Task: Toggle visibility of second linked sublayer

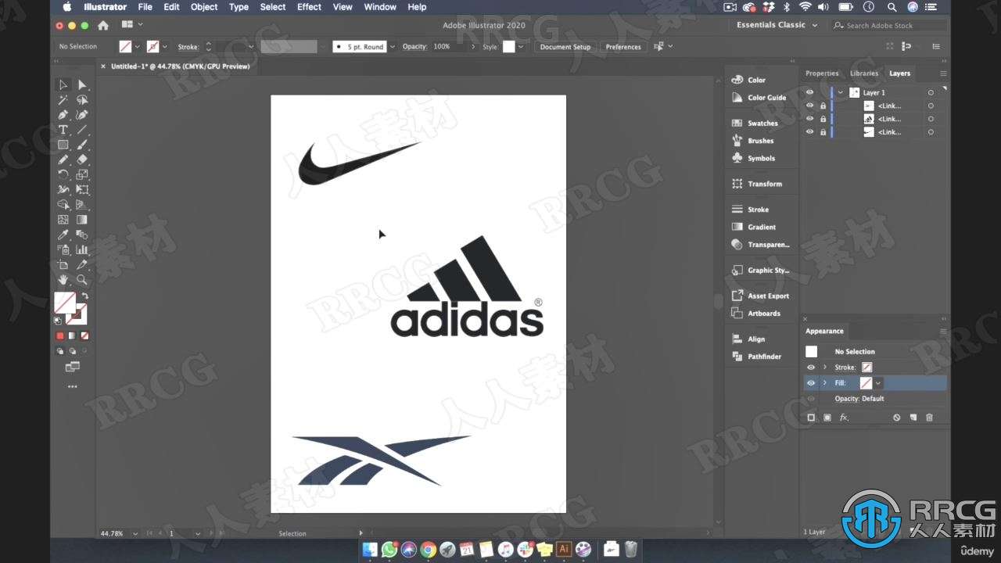Action: (x=810, y=119)
